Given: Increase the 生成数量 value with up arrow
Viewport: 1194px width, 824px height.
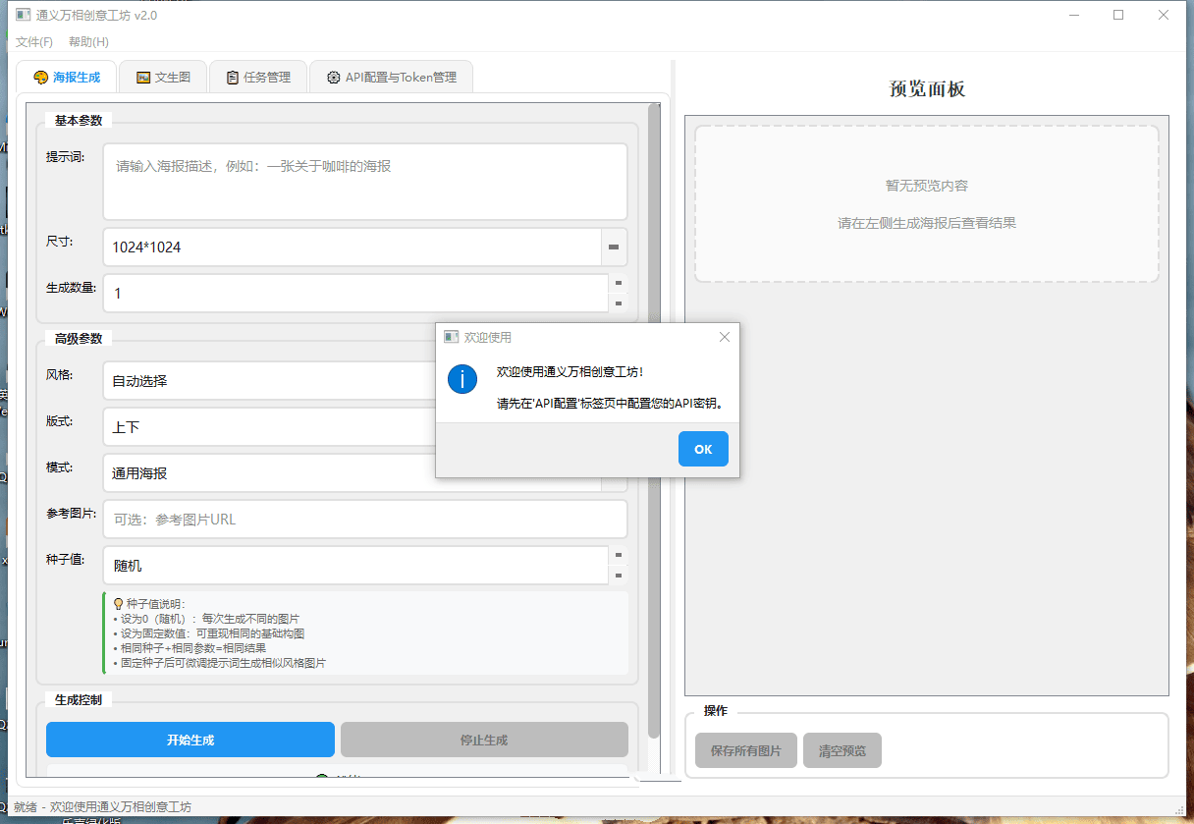Looking at the screenshot, I should coord(618,283).
